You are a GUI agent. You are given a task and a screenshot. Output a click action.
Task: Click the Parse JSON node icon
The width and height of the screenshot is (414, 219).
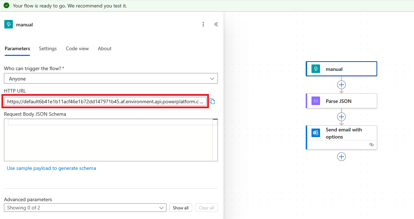pos(316,101)
